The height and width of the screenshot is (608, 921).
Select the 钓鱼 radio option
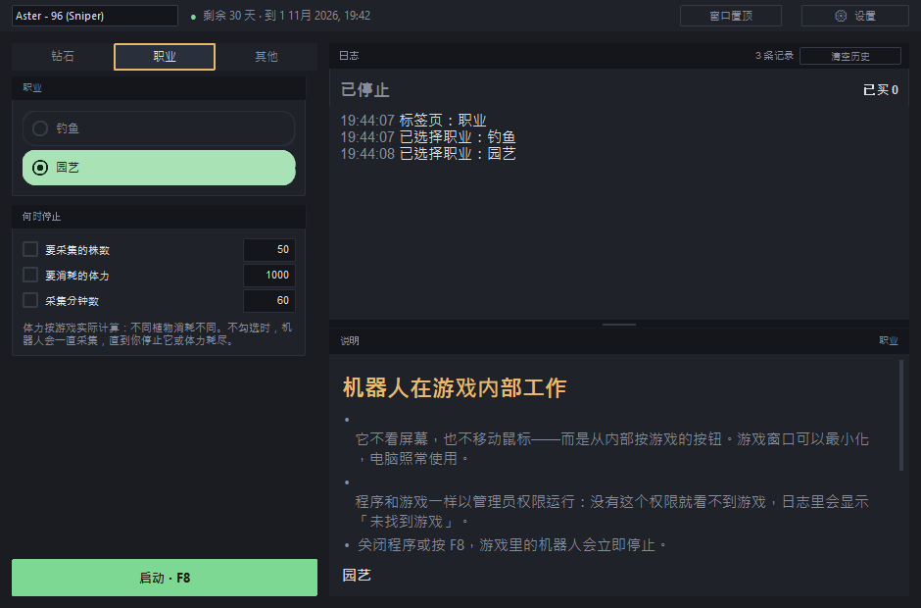click(159, 128)
